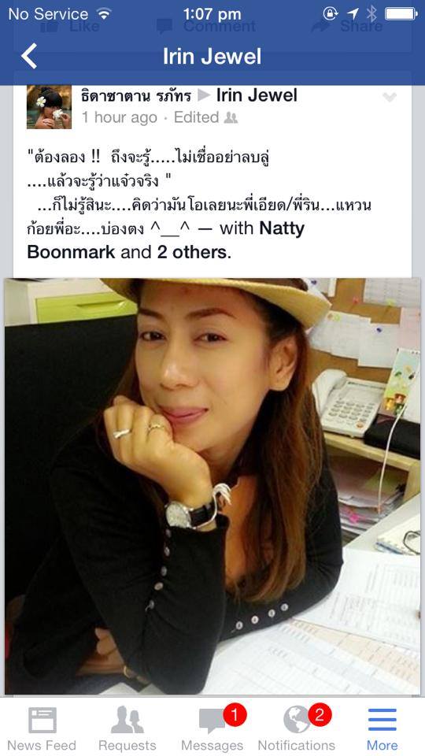Open the poster's profile picture thumbnail

click(49, 107)
